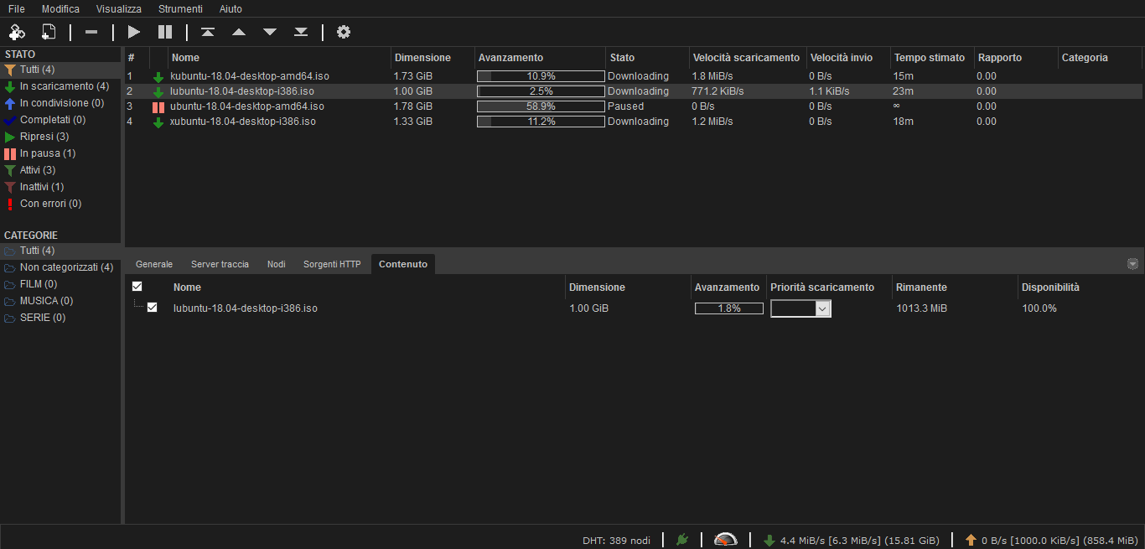Toggle alternative speed limits with the gauge icon
This screenshot has height=549, width=1145.
pyautogui.click(x=724, y=539)
